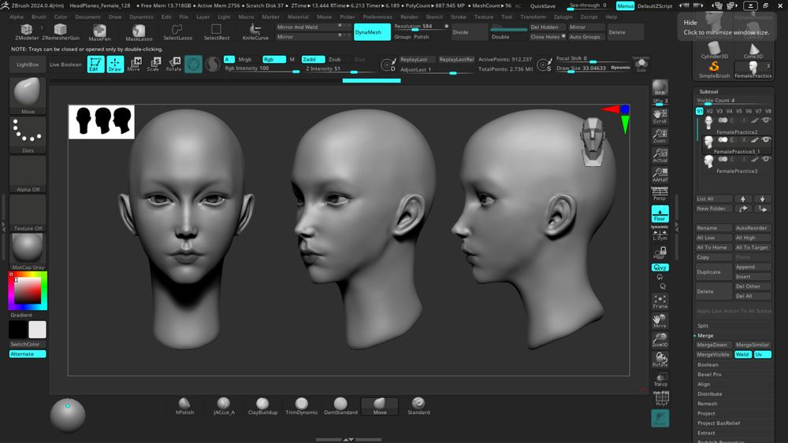Toggle visibility eye of FemalePractice2 subtool

coord(766,120)
